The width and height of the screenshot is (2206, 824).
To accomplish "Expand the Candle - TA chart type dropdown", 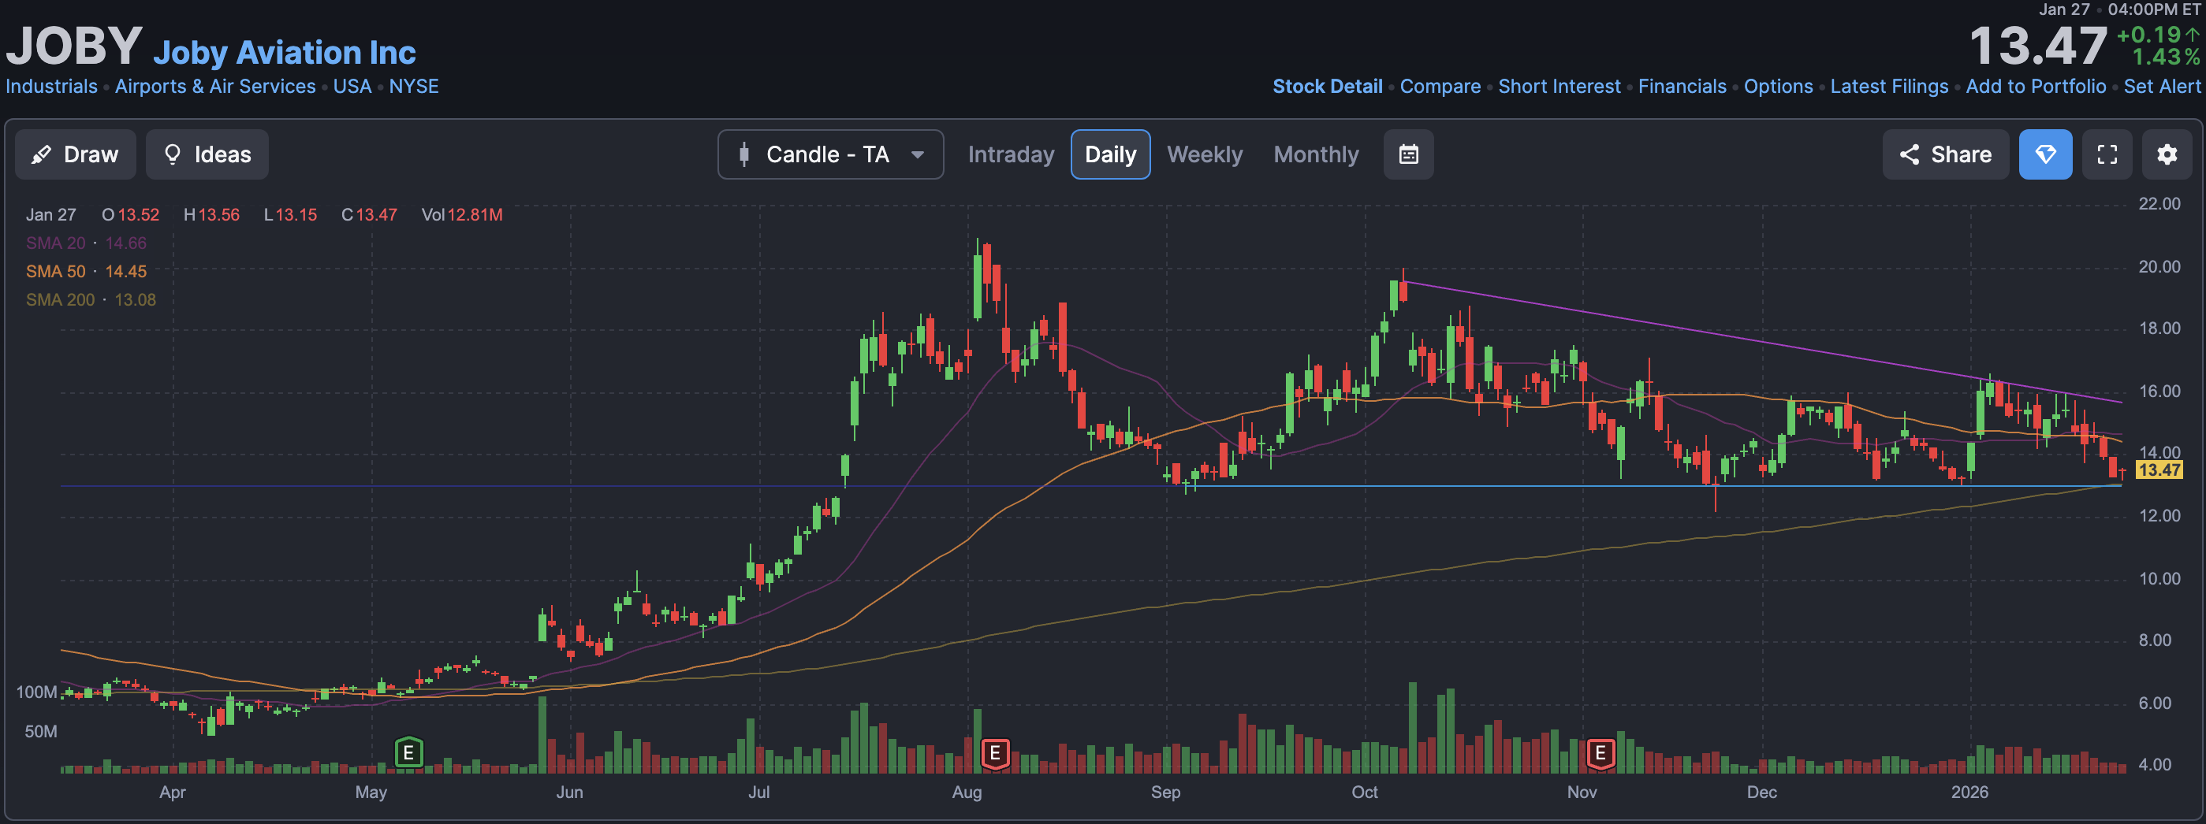I will [830, 154].
